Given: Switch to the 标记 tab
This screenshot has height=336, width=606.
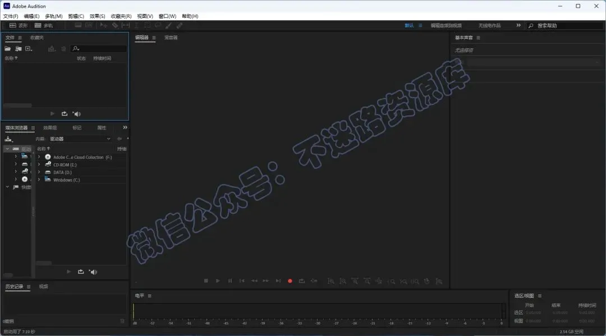Looking at the screenshot, I should click(x=77, y=128).
